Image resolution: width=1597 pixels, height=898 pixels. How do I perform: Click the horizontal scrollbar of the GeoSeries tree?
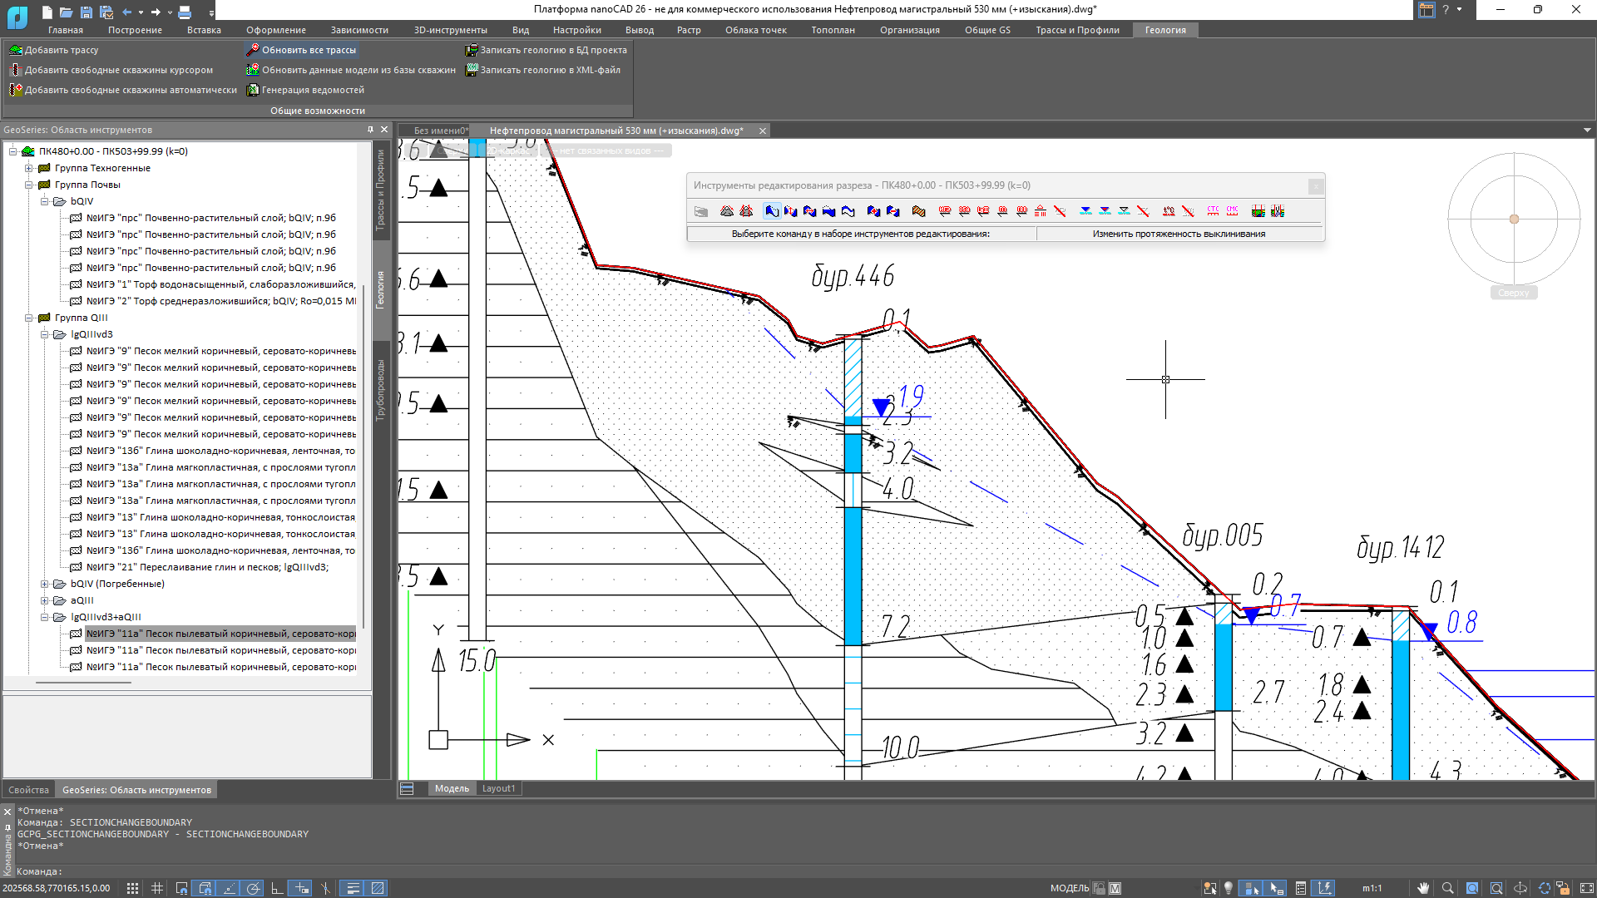coord(83,683)
